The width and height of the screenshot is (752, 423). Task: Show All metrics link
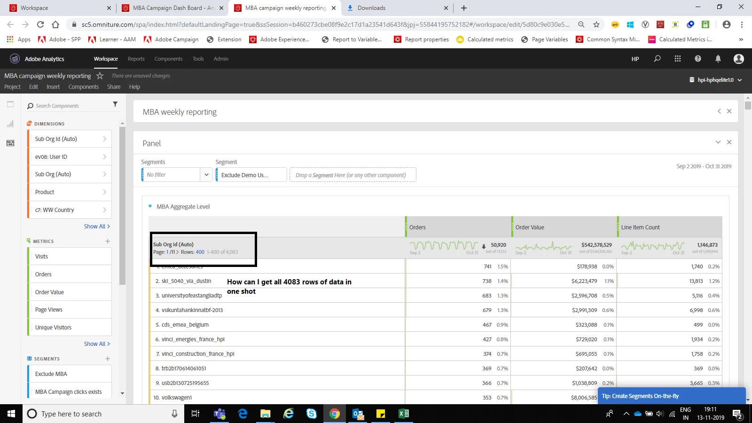[97, 344]
